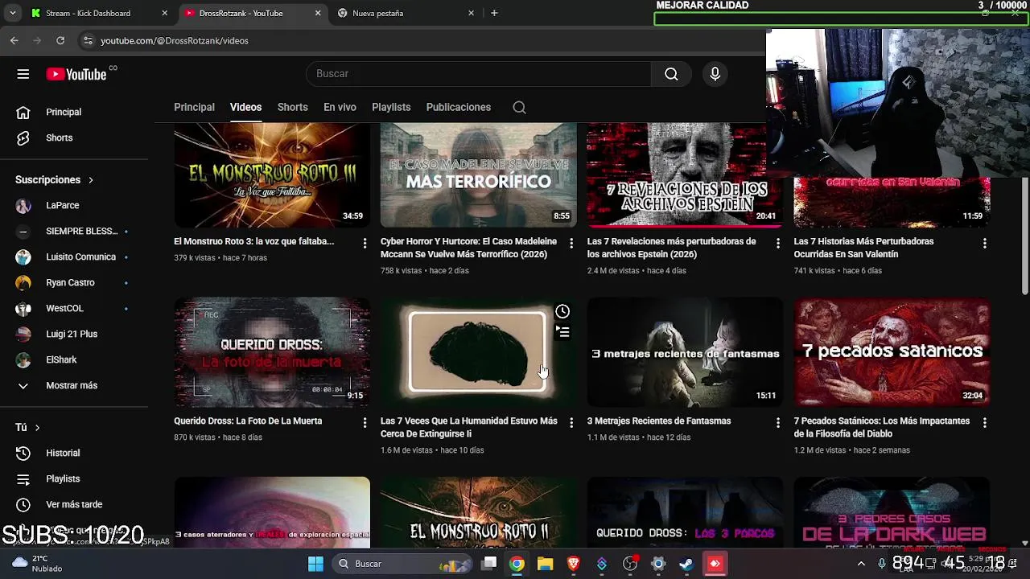Viewport: 1030px width, 579px height.
Task: Open the YouTube hamburger guide menu
Action: (23, 74)
